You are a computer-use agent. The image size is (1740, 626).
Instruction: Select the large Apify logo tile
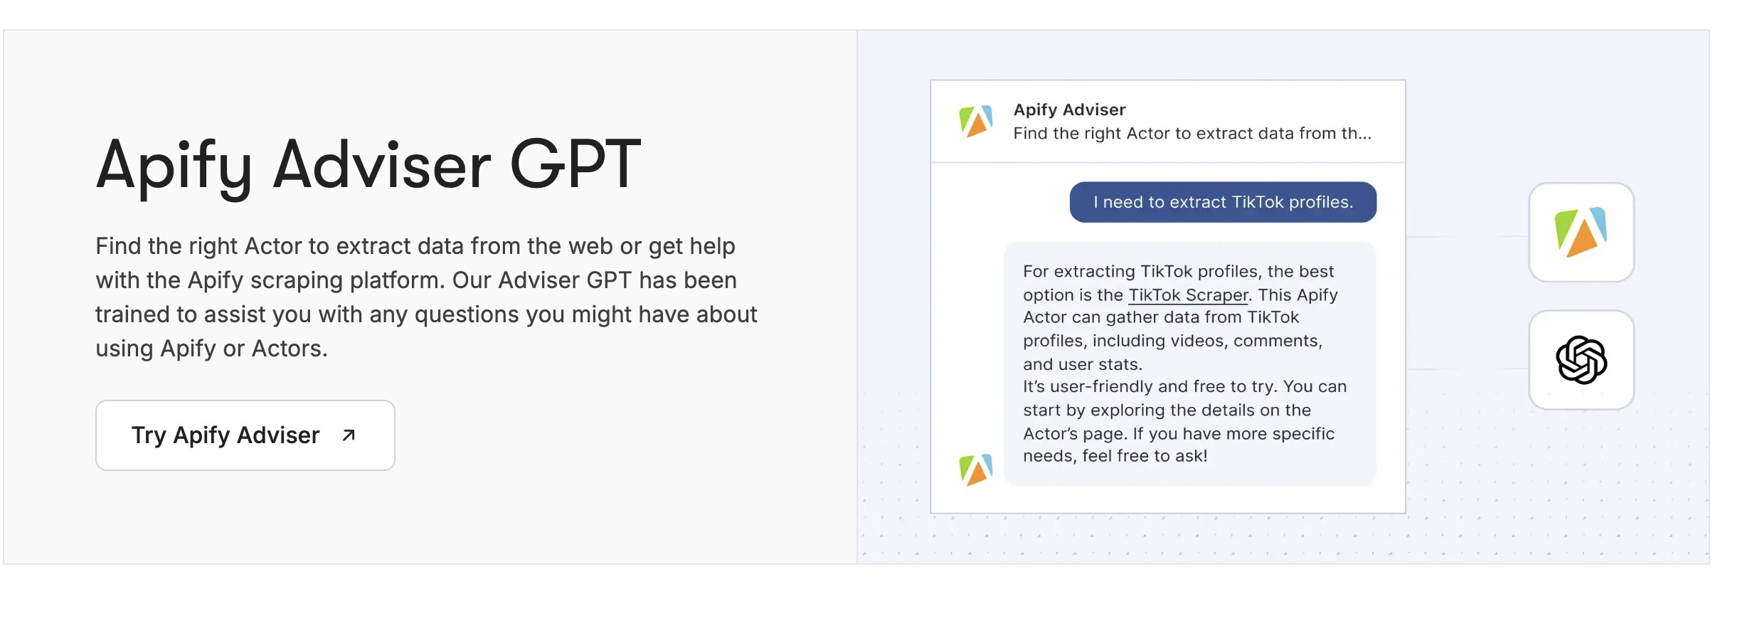click(x=1581, y=233)
